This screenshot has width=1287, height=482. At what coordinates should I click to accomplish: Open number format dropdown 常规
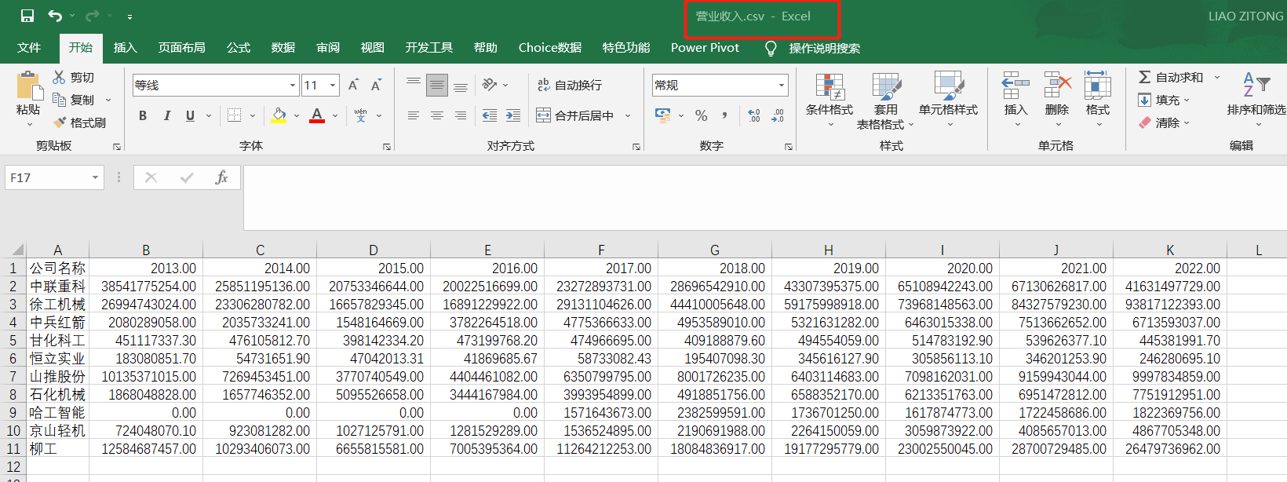(x=782, y=85)
